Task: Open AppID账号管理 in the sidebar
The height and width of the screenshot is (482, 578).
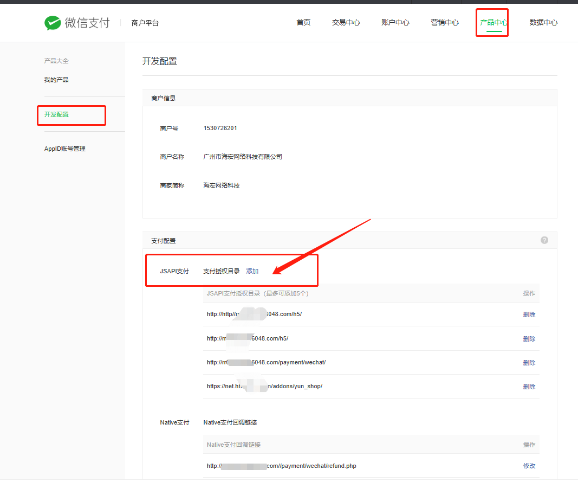Action: [x=65, y=149]
